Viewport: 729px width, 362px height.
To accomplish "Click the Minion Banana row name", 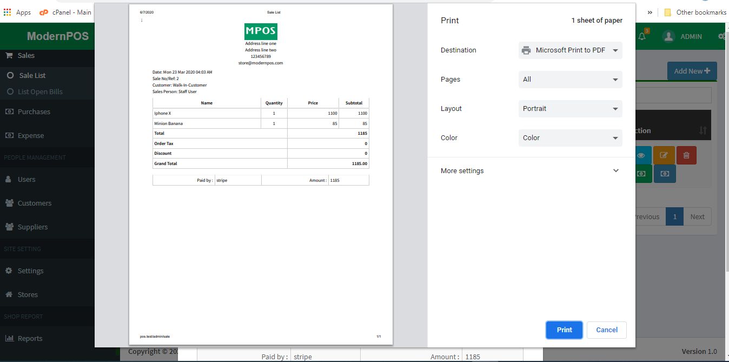I will coord(168,123).
